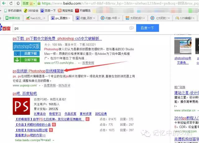Image resolution: width=199 pixels, height=143 pixels.
Task: Open 2016ps教程入门 sidebar link
Action: pos(187,118)
